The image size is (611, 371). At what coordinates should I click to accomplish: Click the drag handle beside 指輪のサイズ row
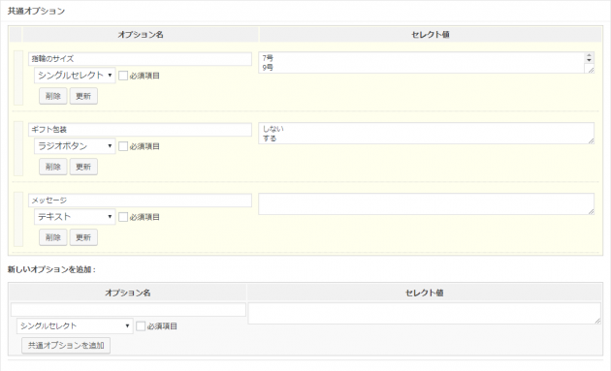18,77
